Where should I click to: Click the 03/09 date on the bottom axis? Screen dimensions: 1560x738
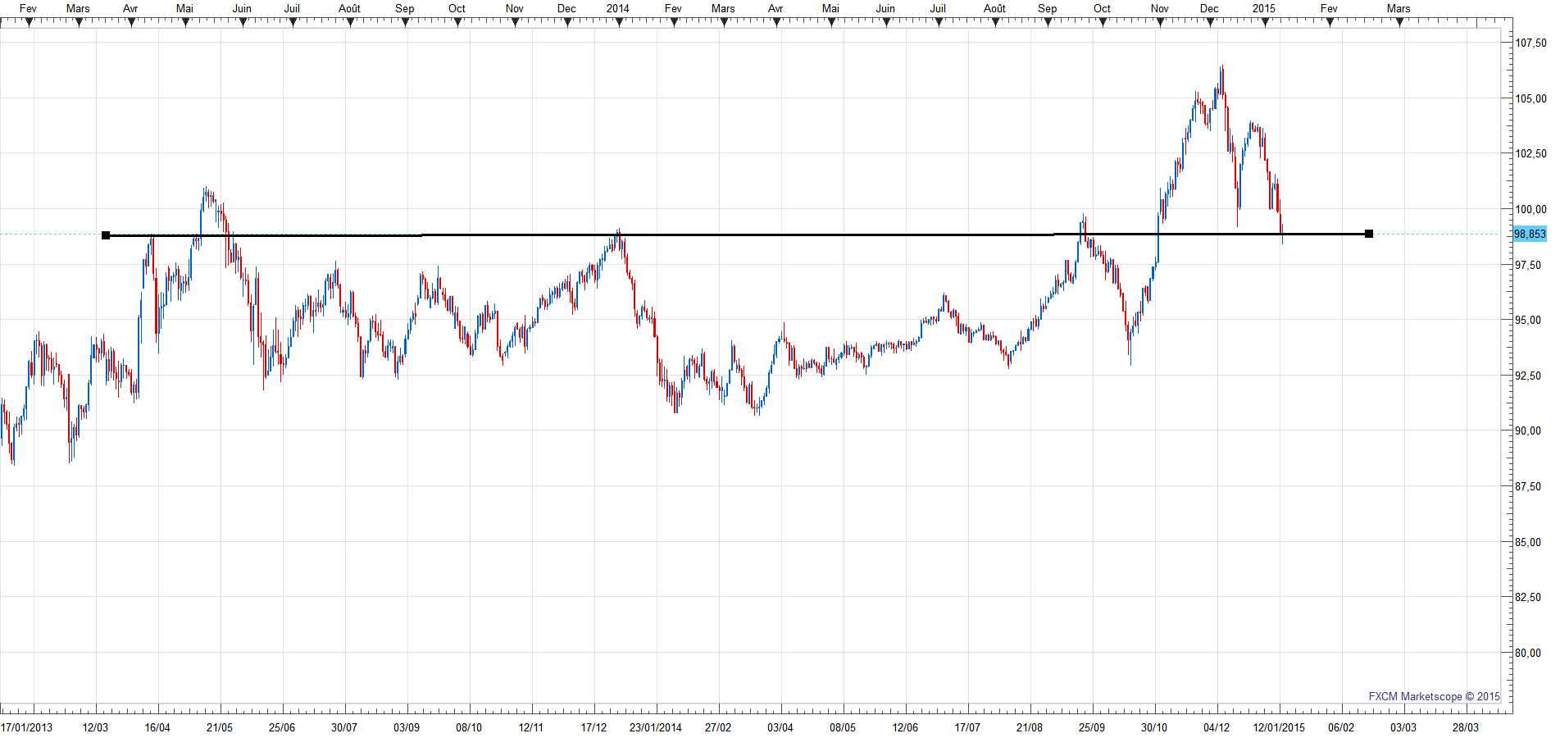tap(407, 727)
